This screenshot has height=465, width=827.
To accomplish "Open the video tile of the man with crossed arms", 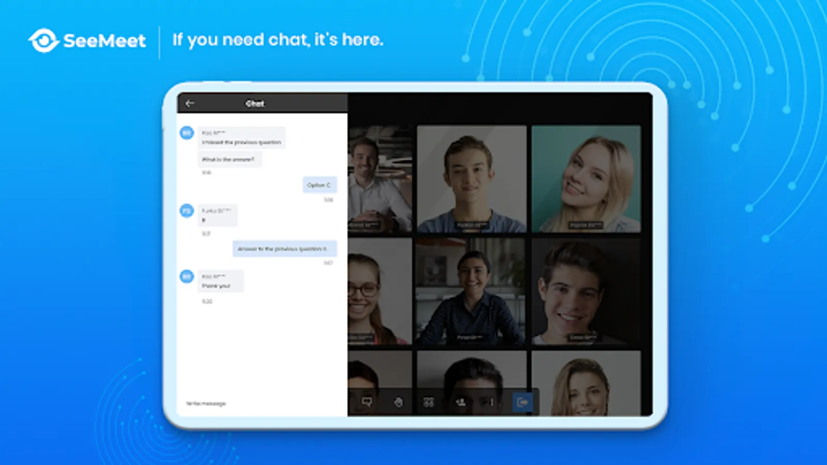I will 380,178.
